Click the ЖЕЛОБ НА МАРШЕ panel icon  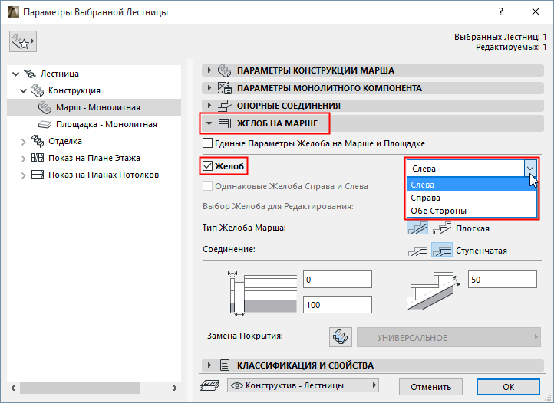225,123
